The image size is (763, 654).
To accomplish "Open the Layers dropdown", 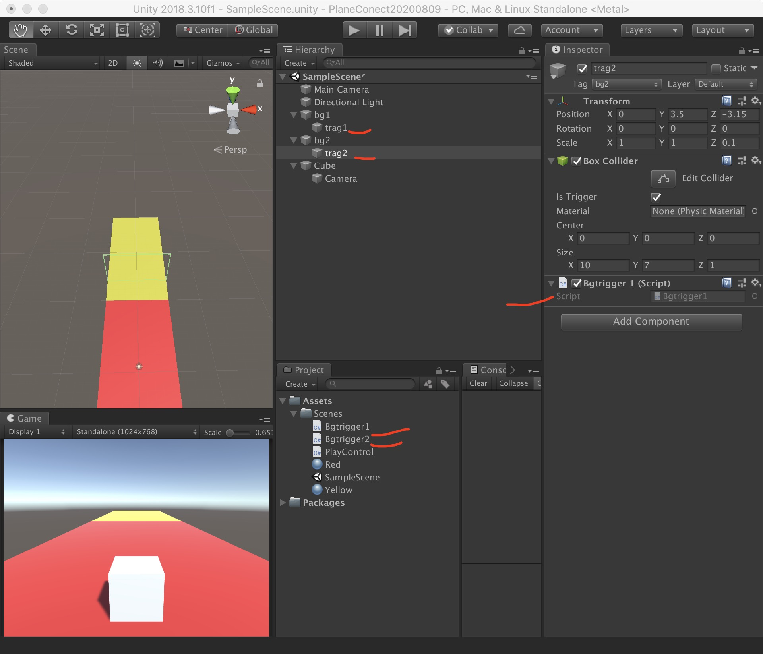I will 651,30.
